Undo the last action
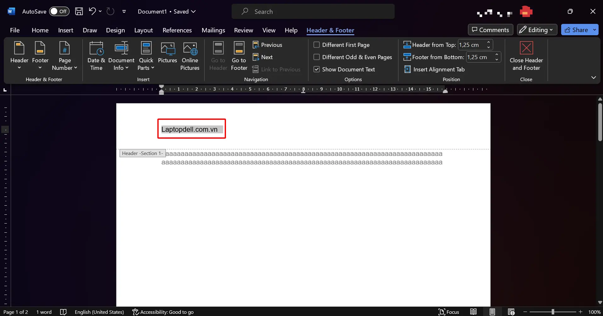603x316 pixels. tap(92, 12)
